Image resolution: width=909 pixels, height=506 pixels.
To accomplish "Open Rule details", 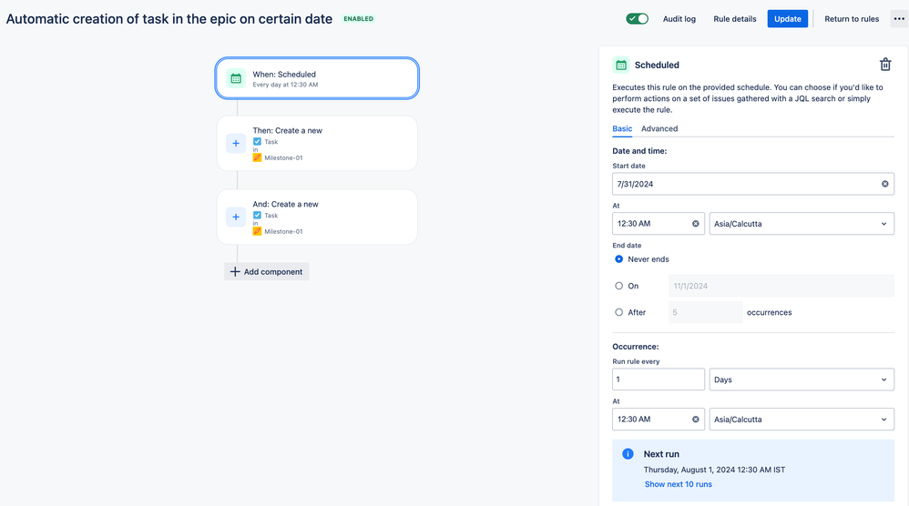I will (734, 18).
